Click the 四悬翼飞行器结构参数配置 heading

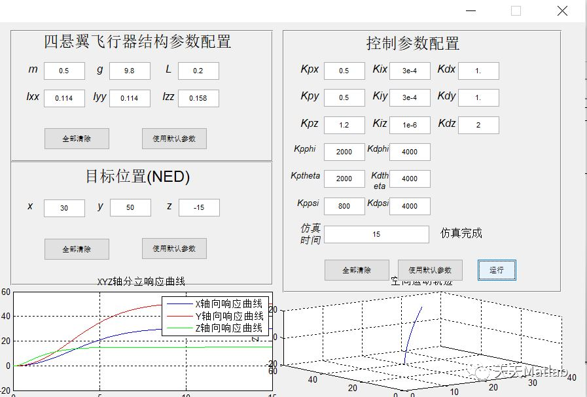137,42
